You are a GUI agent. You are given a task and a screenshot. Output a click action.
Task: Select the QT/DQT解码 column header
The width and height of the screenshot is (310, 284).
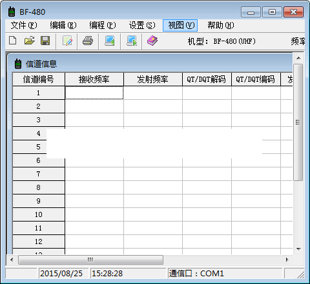pos(207,79)
